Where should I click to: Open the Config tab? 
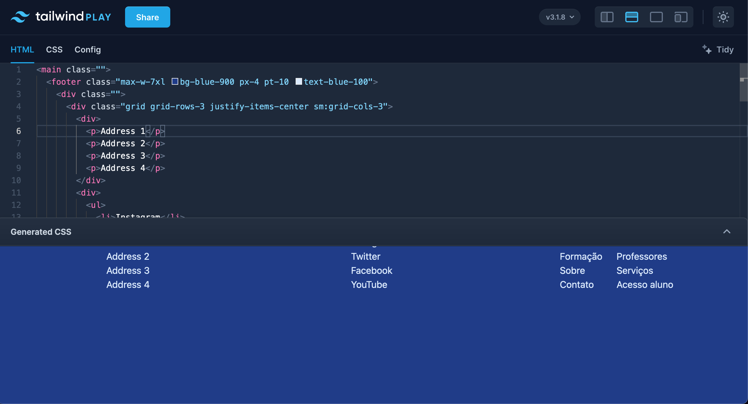click(87, 50)
